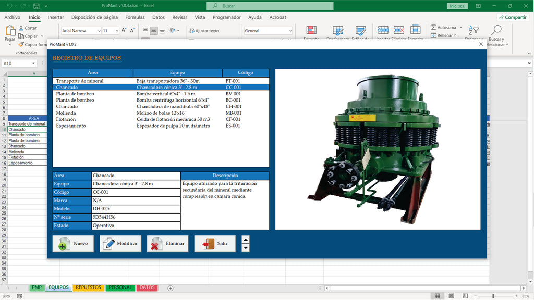Decrease font size with the smaller A icon

coord(132,31)
